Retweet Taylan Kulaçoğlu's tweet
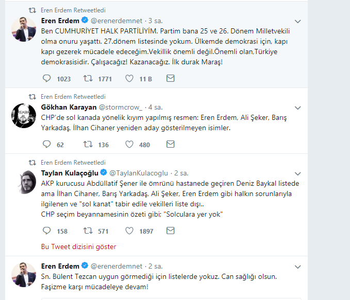350x300 pixels. coord(88,231)
